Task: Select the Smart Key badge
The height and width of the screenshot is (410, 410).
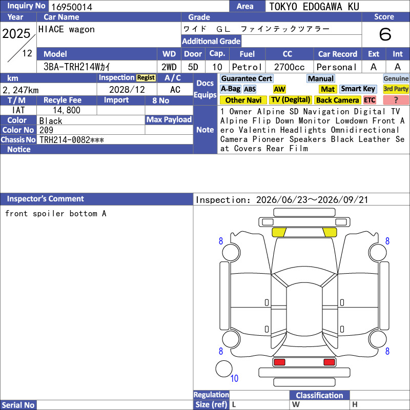Action: 358,89
